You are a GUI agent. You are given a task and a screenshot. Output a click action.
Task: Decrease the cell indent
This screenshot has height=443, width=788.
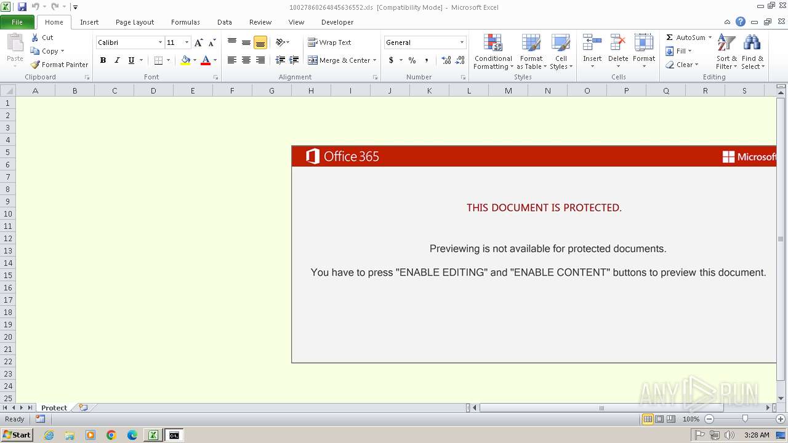[280, 60]
